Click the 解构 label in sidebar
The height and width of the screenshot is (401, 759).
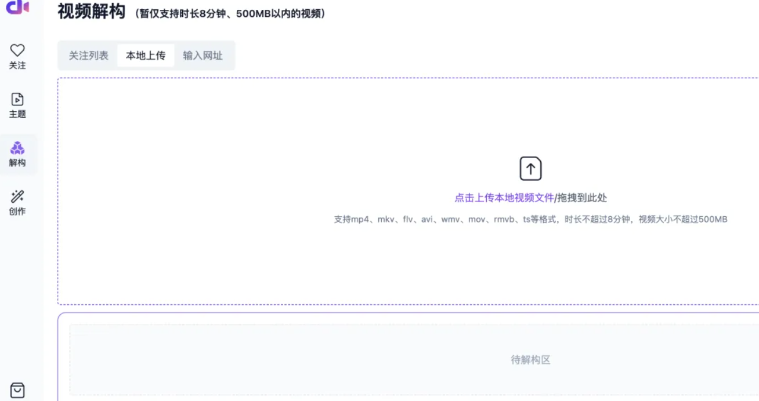click(17, 163)
